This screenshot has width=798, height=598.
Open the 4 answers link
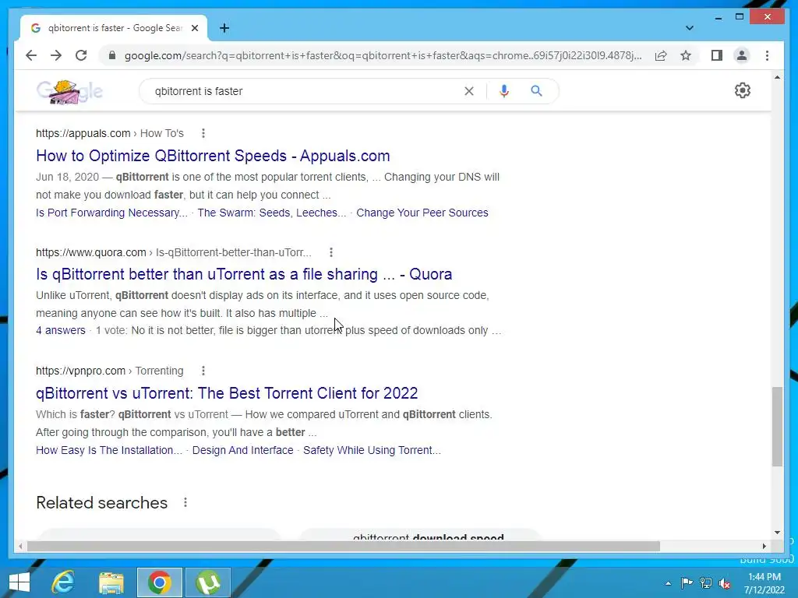(61, 330)
